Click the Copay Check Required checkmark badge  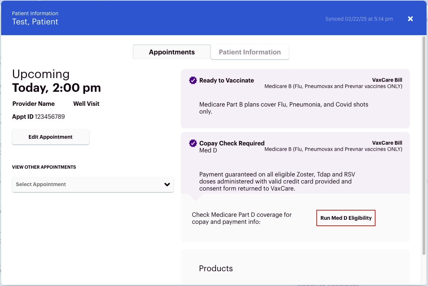point(193,143)
